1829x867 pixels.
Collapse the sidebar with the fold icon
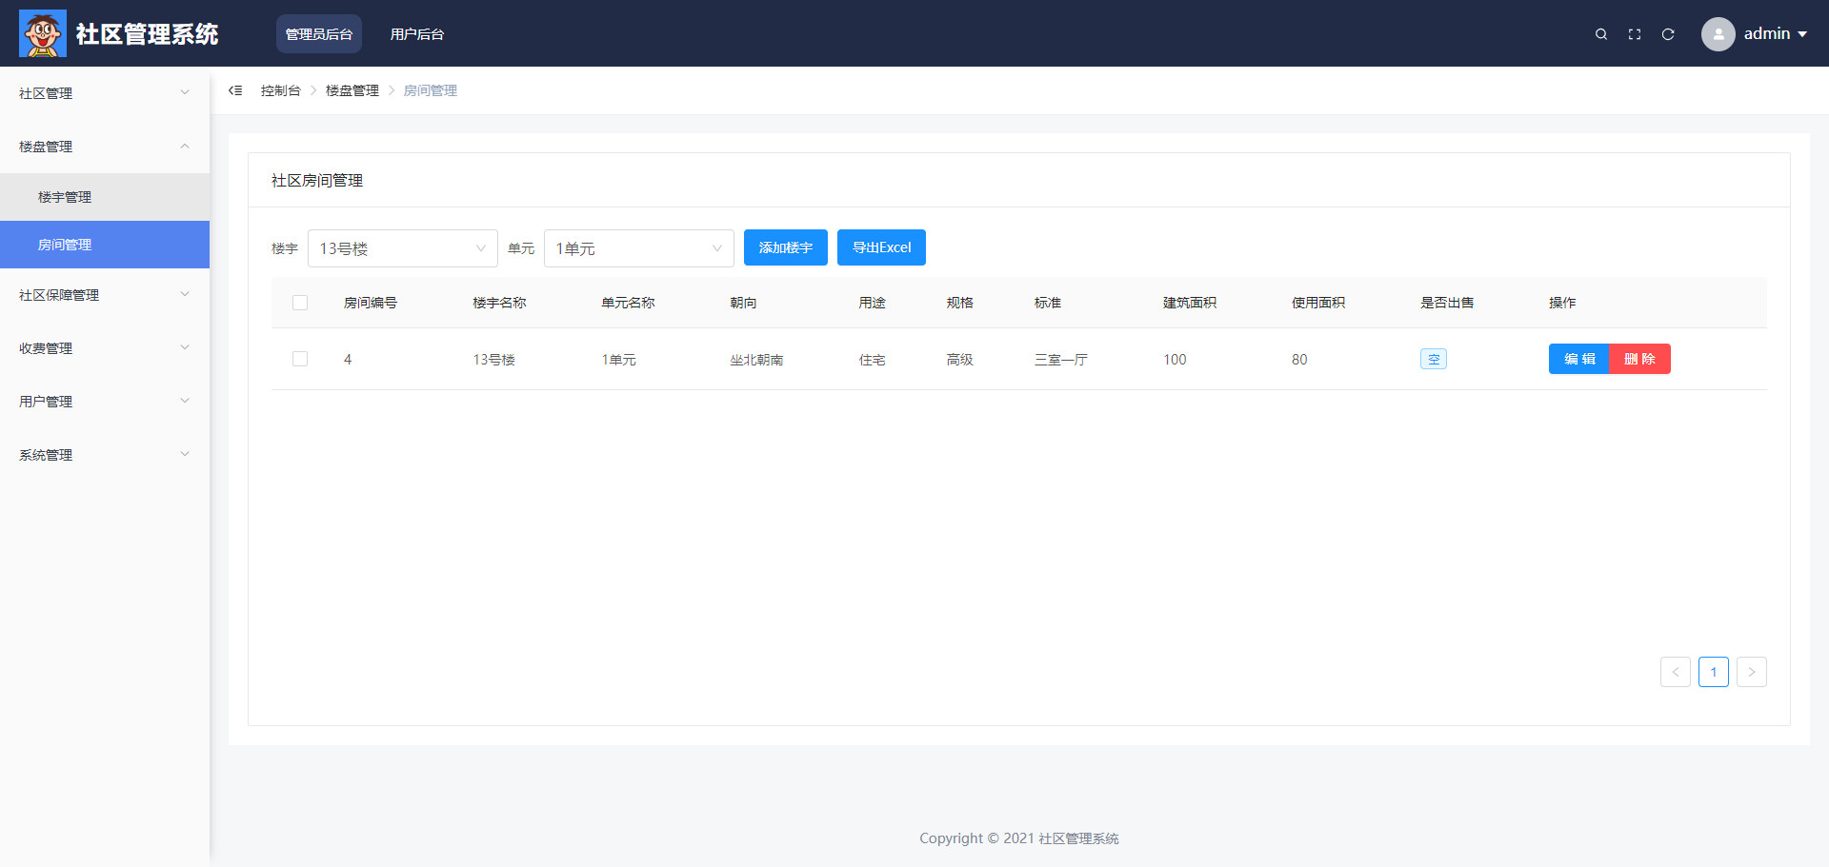click(235, 90)
